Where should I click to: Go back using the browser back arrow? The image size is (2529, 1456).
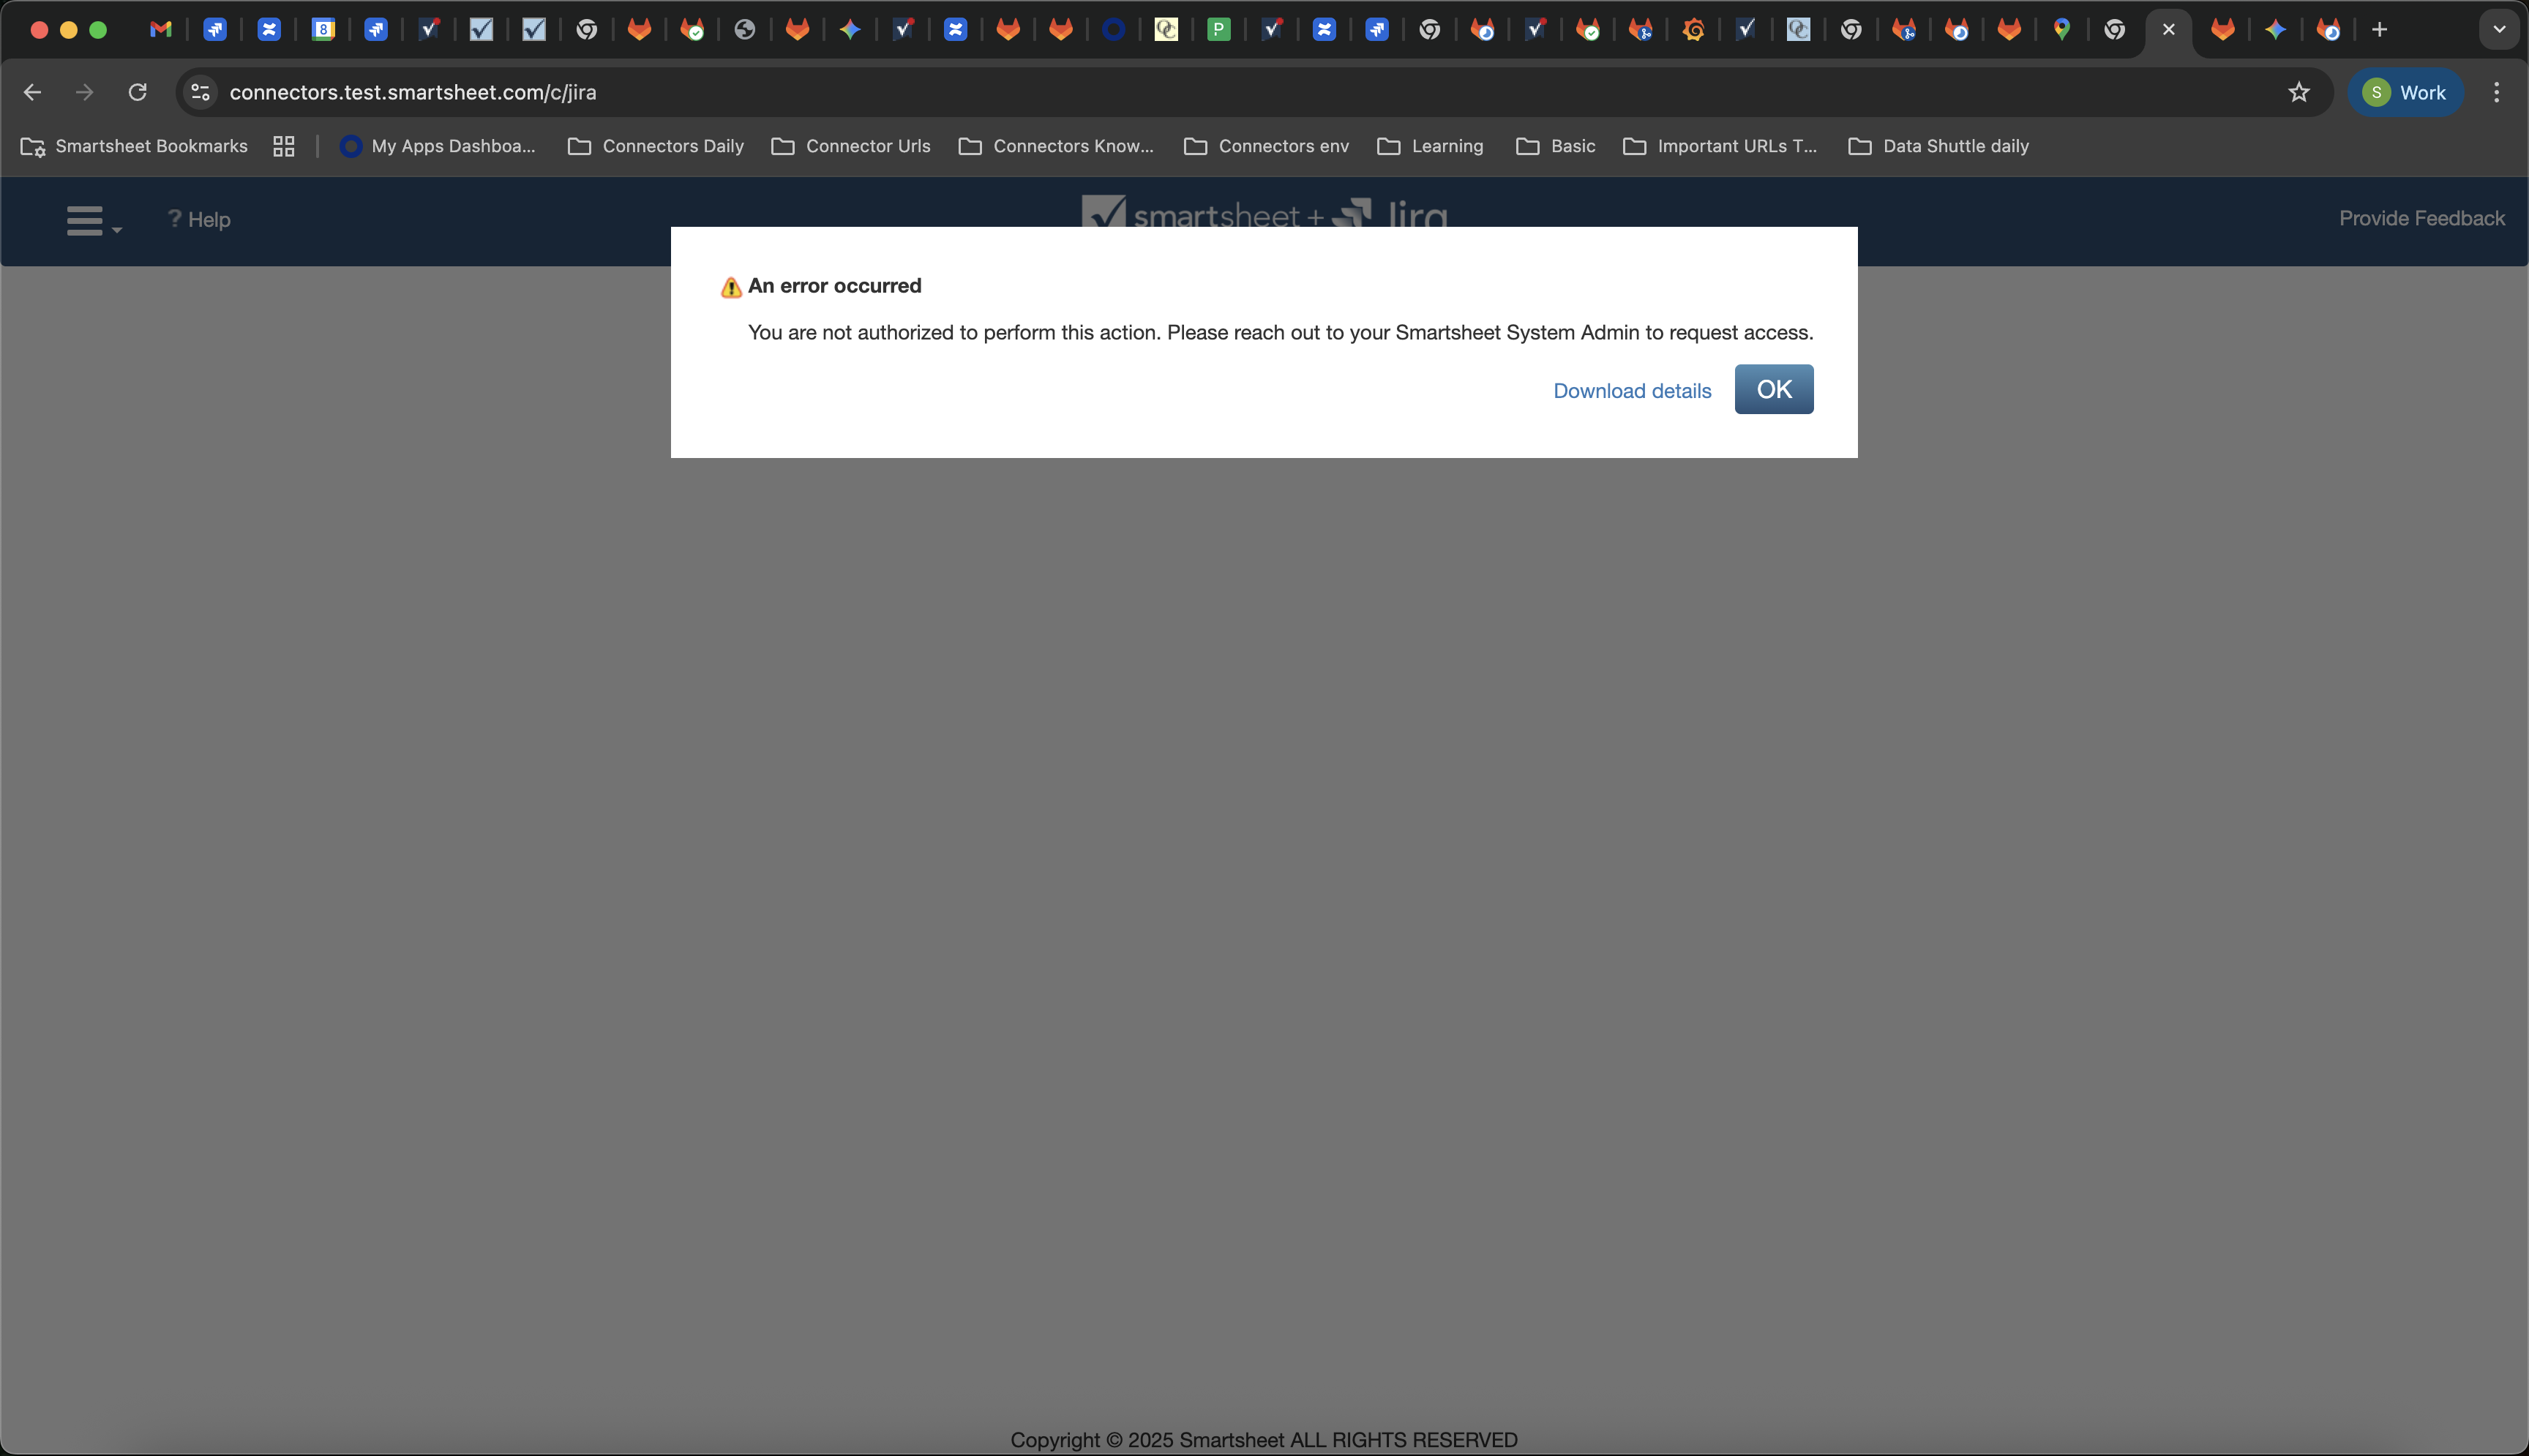click(x=32, y=92)
